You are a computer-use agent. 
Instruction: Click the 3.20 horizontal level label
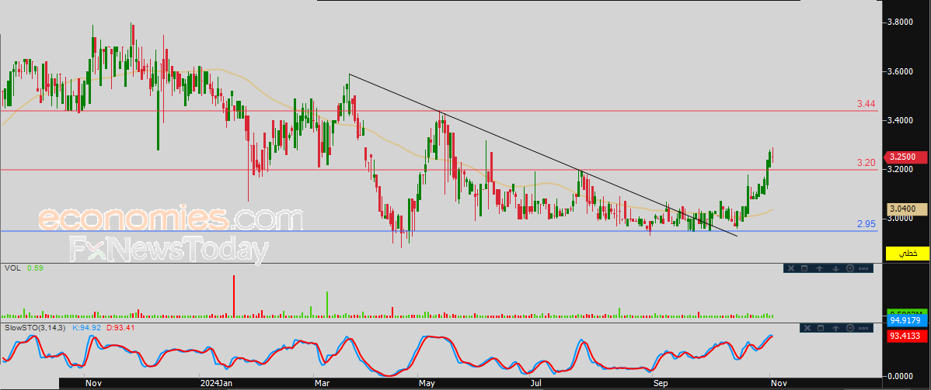coord(866,162)
